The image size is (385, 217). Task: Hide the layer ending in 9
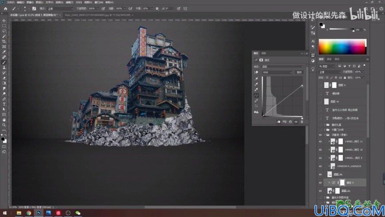point(320,158)
